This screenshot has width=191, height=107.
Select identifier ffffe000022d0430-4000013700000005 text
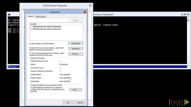47,26
